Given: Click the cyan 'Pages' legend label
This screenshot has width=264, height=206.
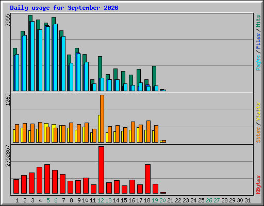Looking at the screenshot, I should [258, 63].
